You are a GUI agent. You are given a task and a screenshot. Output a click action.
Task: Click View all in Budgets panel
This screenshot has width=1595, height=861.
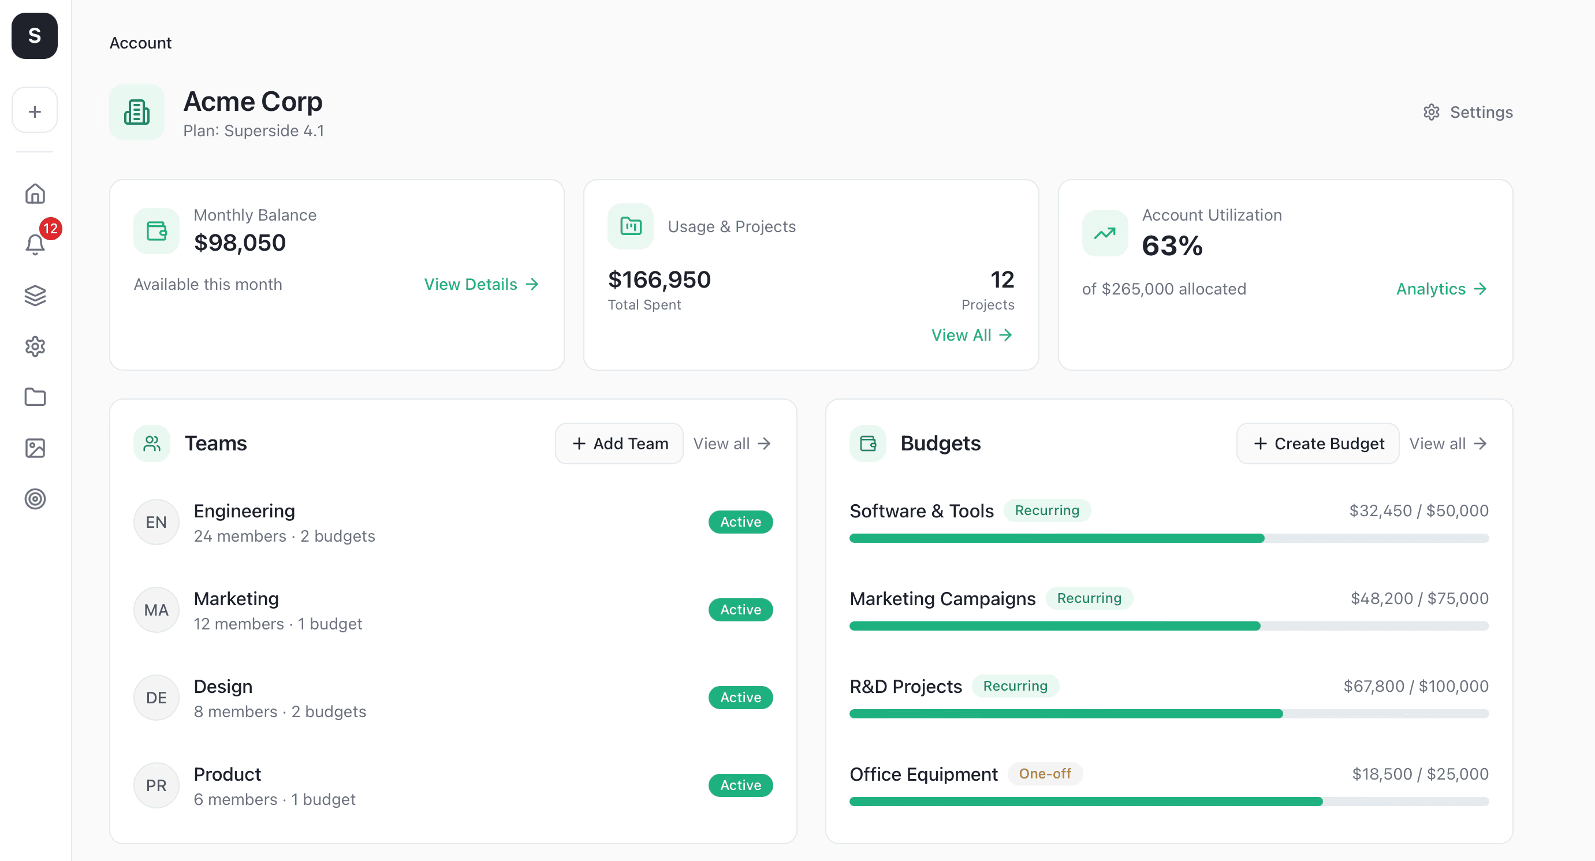[1448, 443]
